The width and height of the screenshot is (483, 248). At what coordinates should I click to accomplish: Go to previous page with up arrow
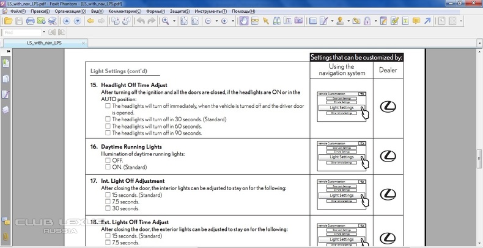[x=67, y=21]
